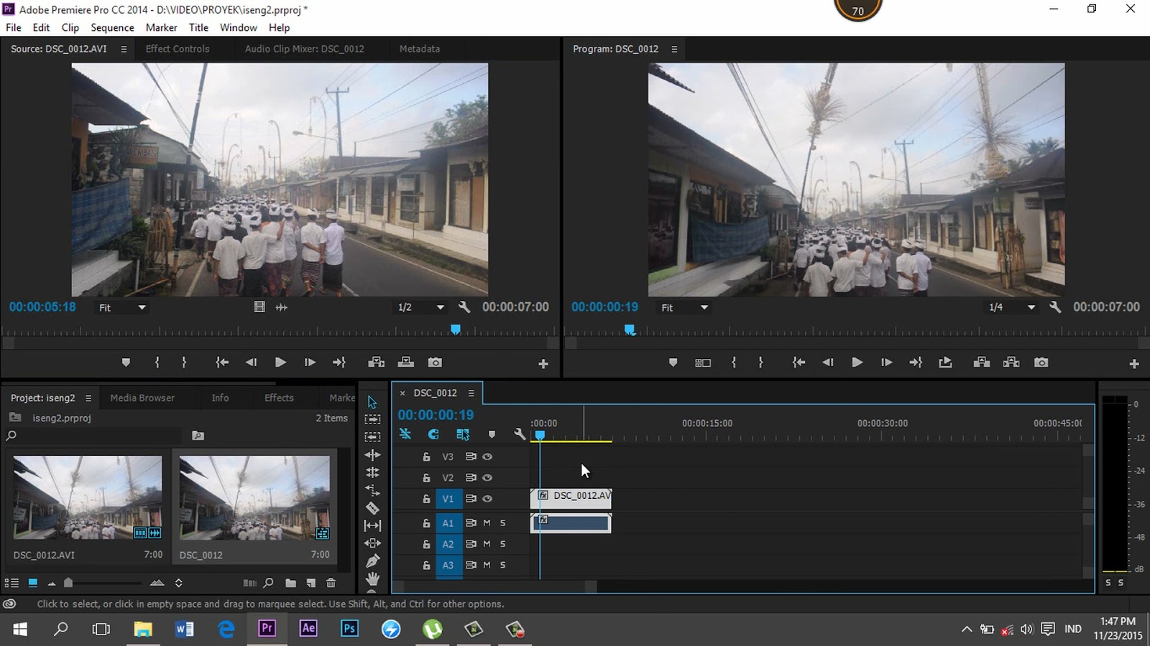Select the Hand tool in the tools panel
Image resolution: width=1150 pixels, height=646 pixels.
[372, 579]
